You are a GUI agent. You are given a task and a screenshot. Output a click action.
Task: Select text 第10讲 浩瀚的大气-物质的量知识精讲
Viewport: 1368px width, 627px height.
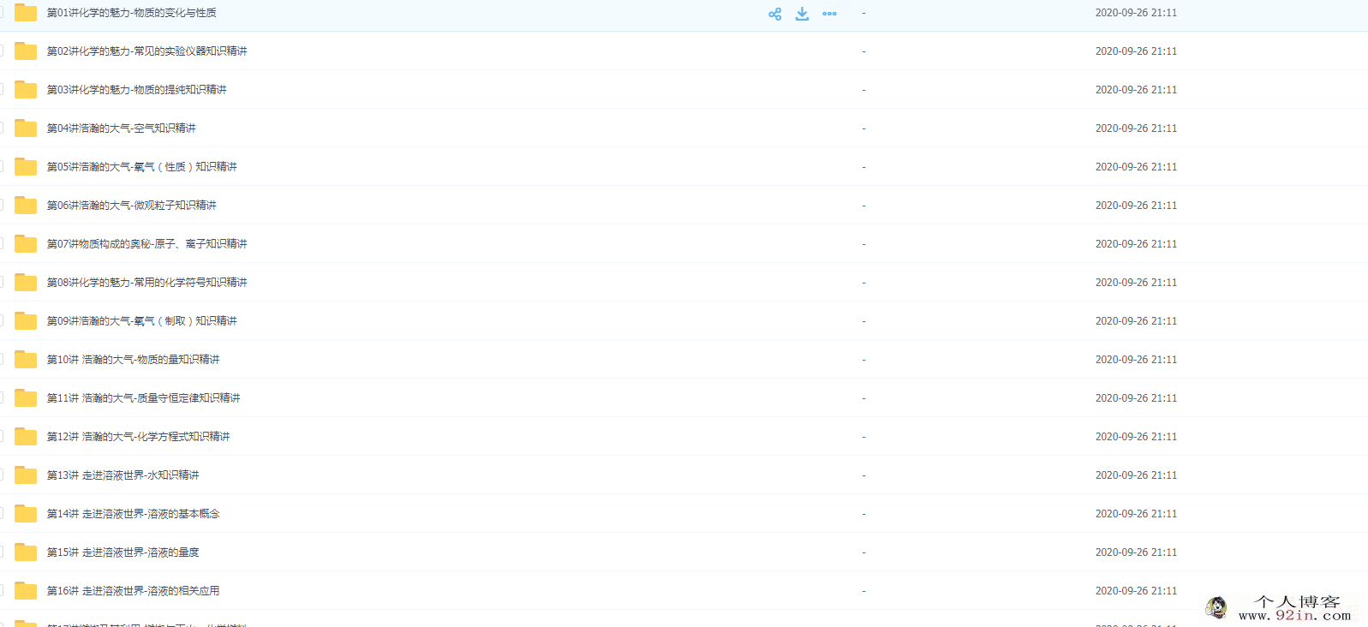[133, 360]
